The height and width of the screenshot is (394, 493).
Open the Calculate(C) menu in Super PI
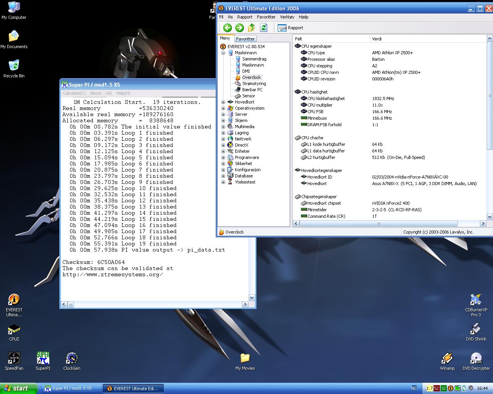74,93
